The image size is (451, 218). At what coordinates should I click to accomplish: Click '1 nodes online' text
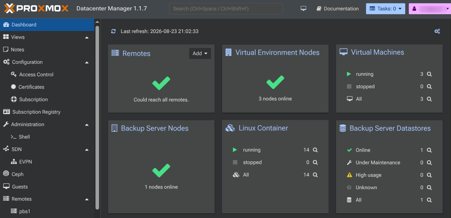(161, 187)
